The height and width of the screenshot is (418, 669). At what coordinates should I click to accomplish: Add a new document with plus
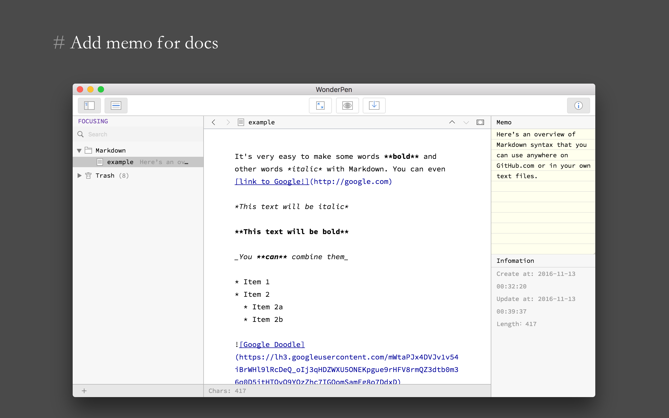[x=84, y=391]
